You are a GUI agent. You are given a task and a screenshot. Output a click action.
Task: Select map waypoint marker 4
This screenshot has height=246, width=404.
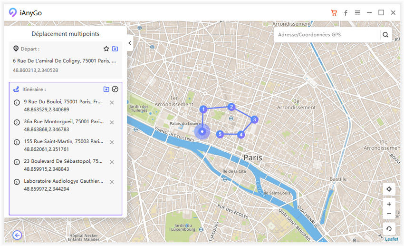point(241,134)
